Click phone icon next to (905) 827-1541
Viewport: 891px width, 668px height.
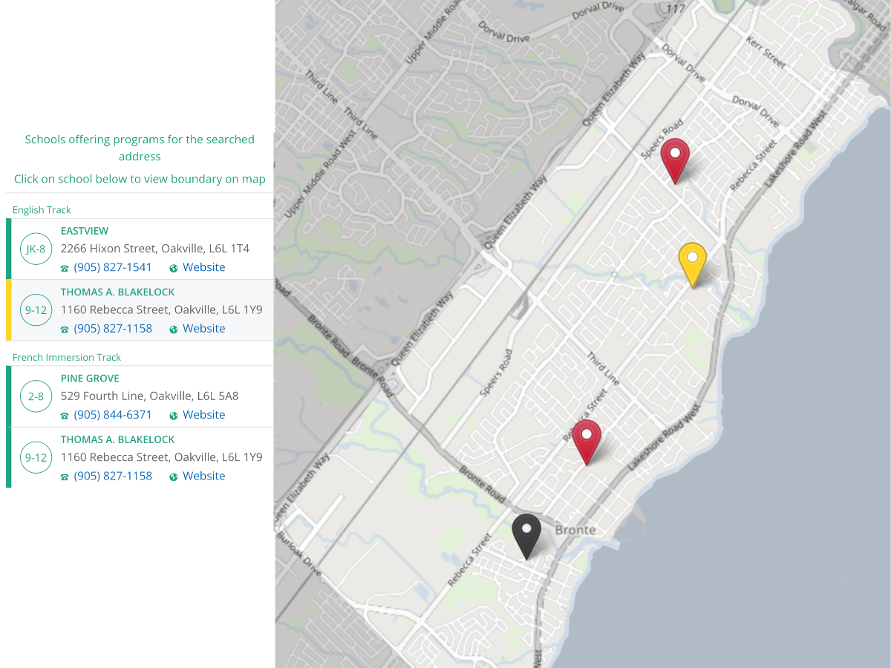pos(65,268)
